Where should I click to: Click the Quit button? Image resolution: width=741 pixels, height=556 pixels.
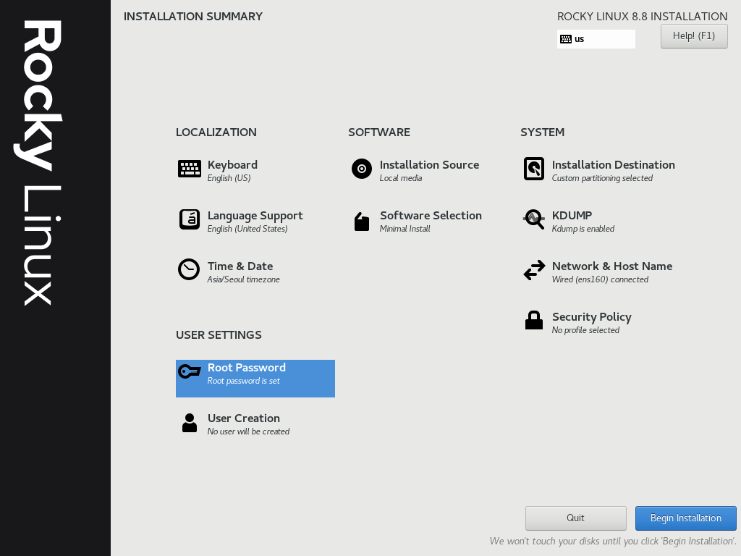pyautogui.click(x=575, y=518)
